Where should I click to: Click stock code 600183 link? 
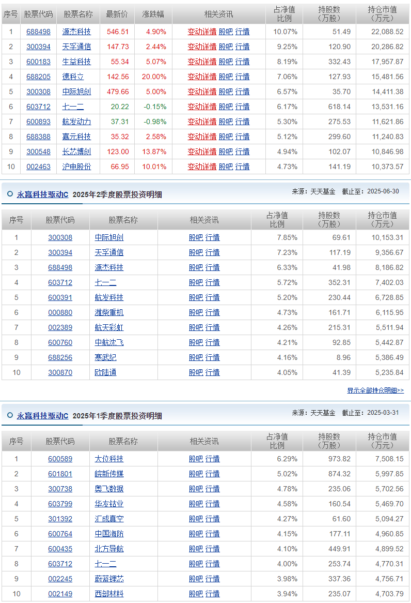38,62
